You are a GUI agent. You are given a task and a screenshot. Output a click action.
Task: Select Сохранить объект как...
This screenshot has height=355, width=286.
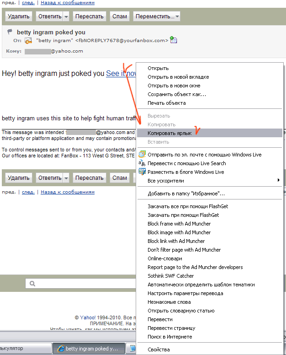tap(210, 94)
